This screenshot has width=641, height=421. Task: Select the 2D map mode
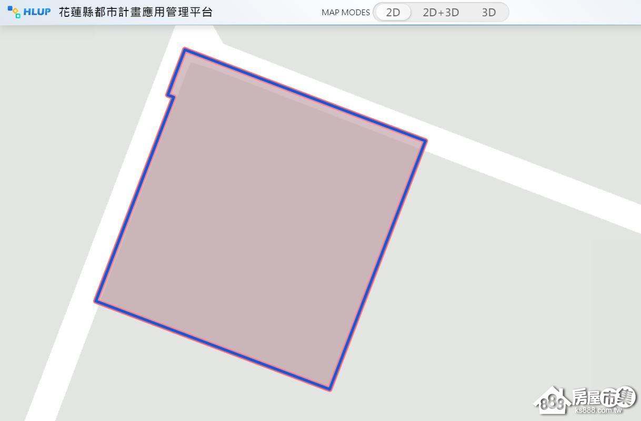[393, 12]
